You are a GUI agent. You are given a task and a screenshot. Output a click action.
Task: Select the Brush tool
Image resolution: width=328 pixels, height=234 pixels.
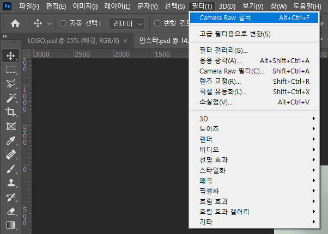coord(11,169)
